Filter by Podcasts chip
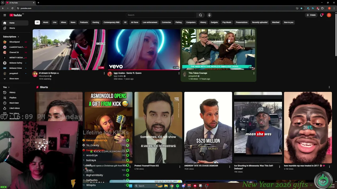This screenshot has height=189, width=337. [84, 22]
